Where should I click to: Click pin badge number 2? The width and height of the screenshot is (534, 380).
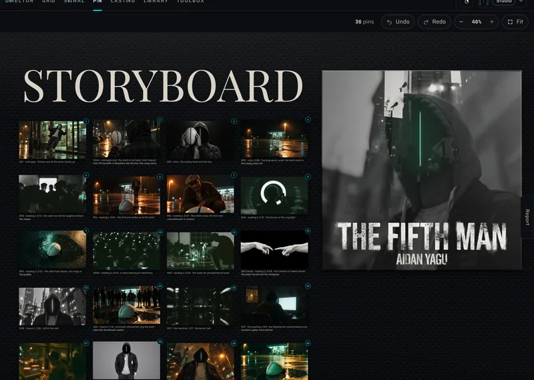160,120
